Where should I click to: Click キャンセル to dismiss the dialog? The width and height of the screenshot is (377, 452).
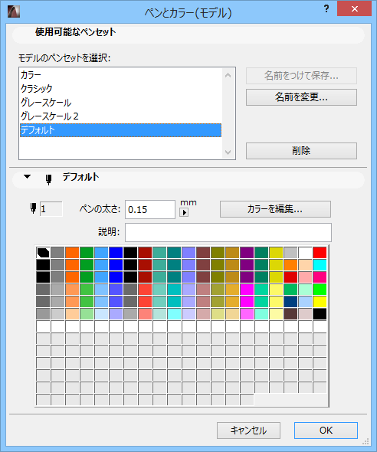click(248, 431)
